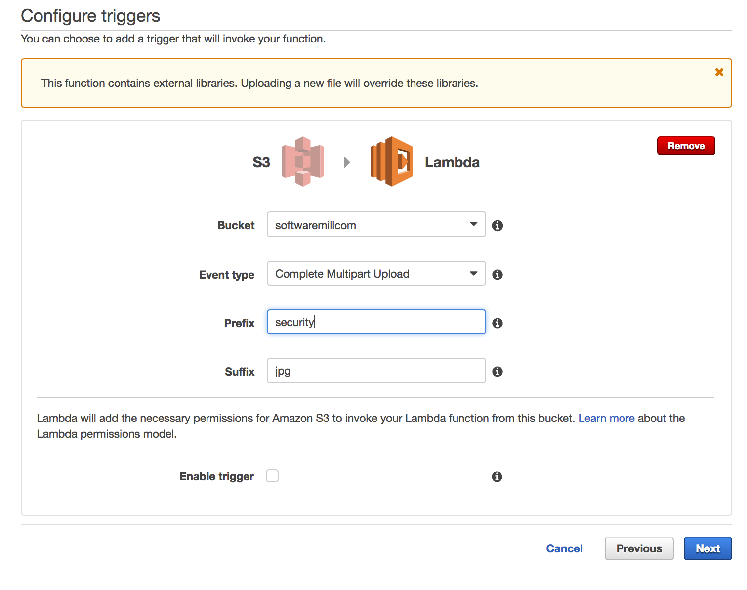
Task: Click the info icon beside Prefix
Action: pyautogui.click(x=497, y=323)
